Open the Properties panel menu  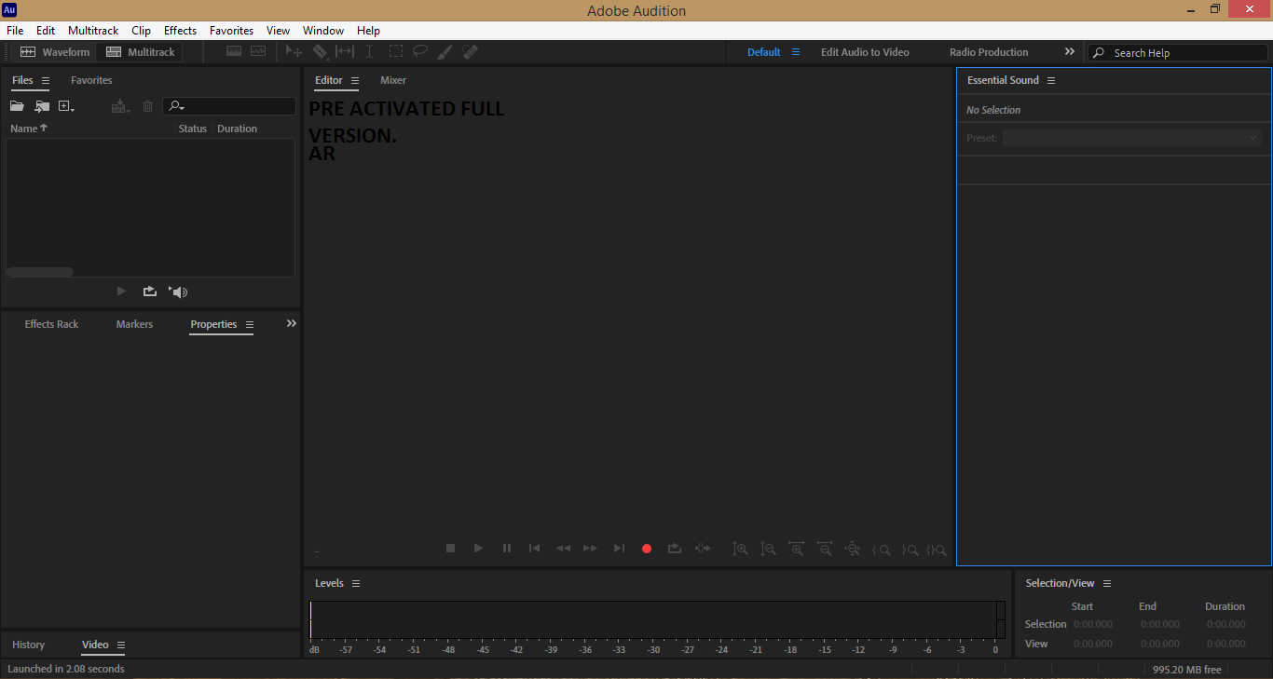pos(249,325)
